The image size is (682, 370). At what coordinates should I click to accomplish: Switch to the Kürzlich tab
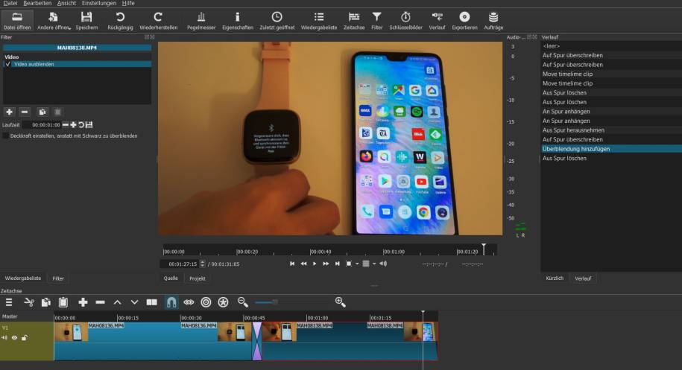point(555,278)
